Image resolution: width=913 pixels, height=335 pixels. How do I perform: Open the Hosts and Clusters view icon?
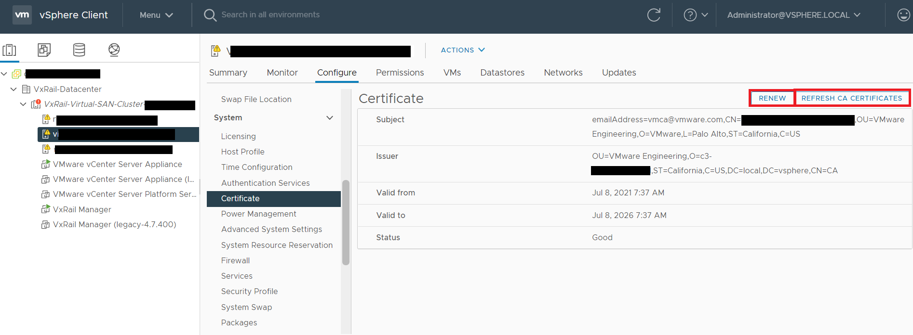tap(9, 50)
